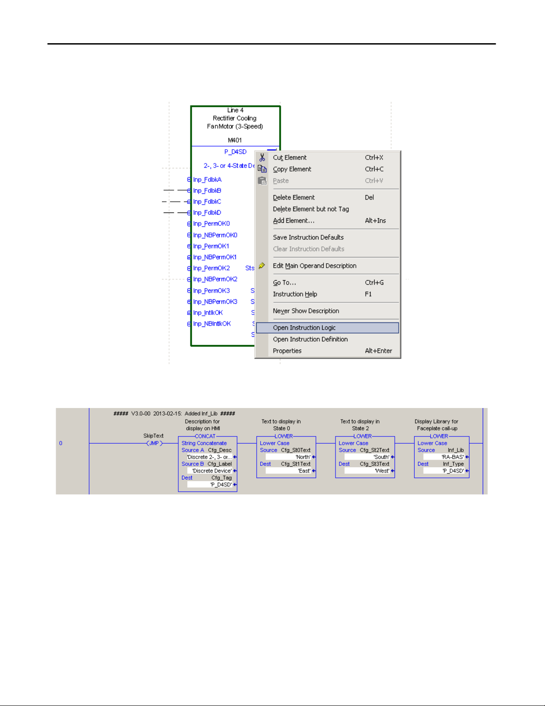The image size is (545, 706).
Task: Select the highlighted Open Instruction Logic entry
Action: coord(327,328)
